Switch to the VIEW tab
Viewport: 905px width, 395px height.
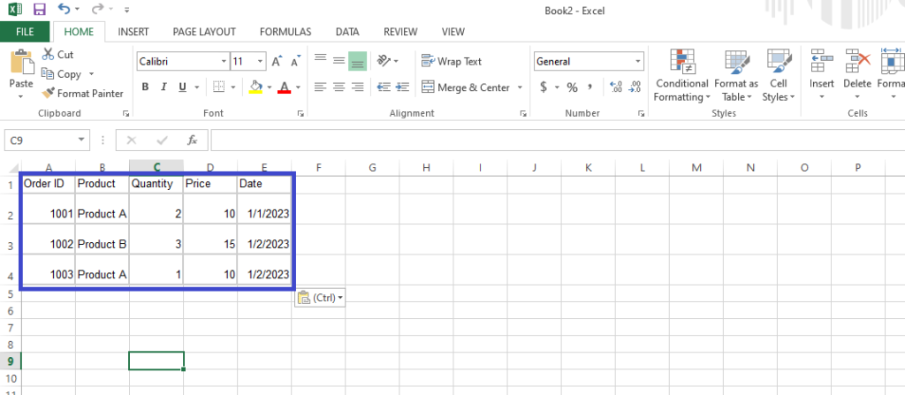pos(453,32)
